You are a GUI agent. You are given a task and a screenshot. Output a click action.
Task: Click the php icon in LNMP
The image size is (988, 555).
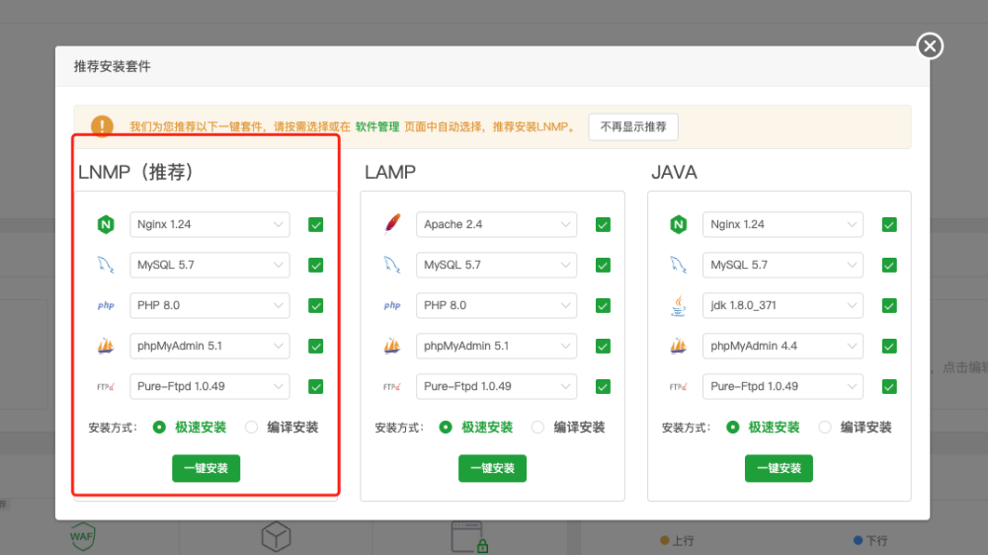106,305
